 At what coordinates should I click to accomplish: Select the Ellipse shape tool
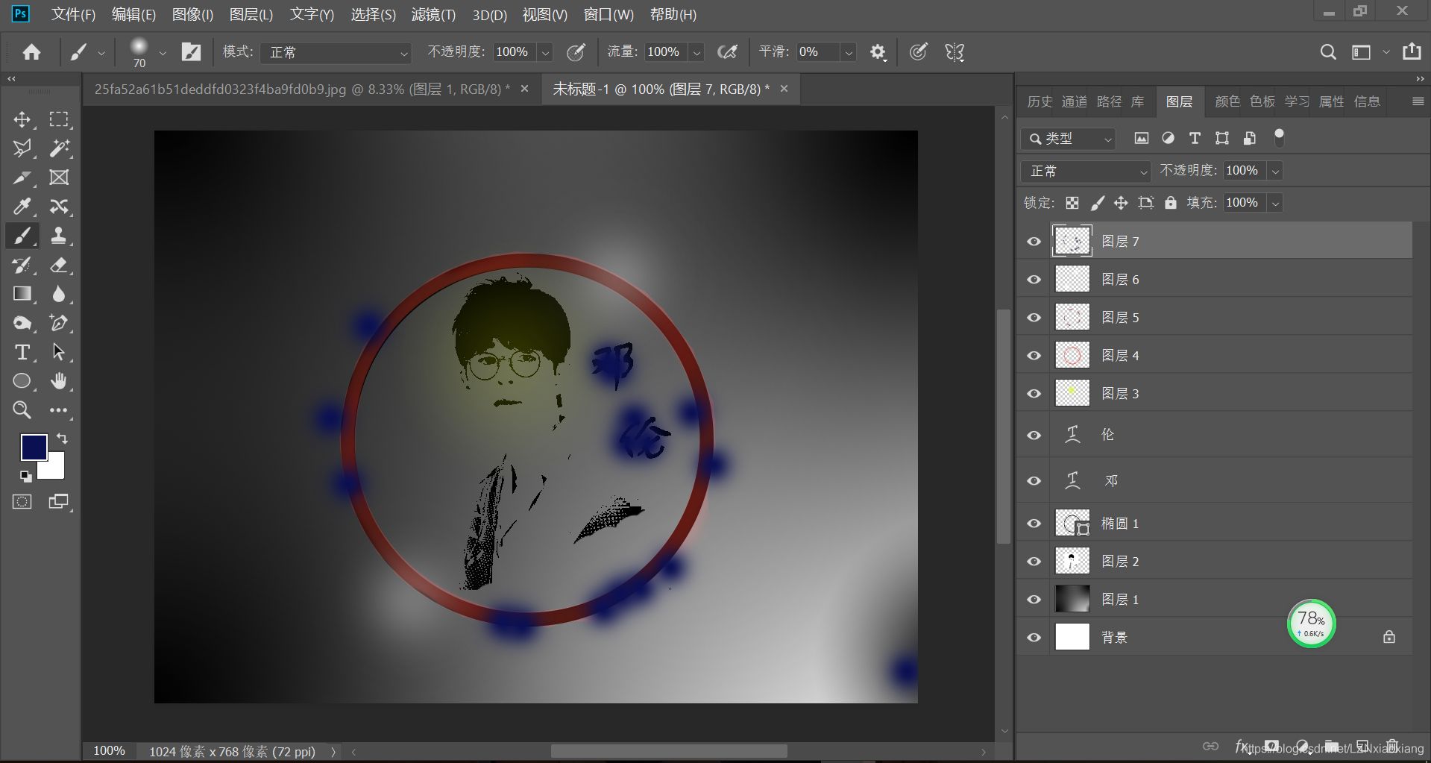(22, 381)
